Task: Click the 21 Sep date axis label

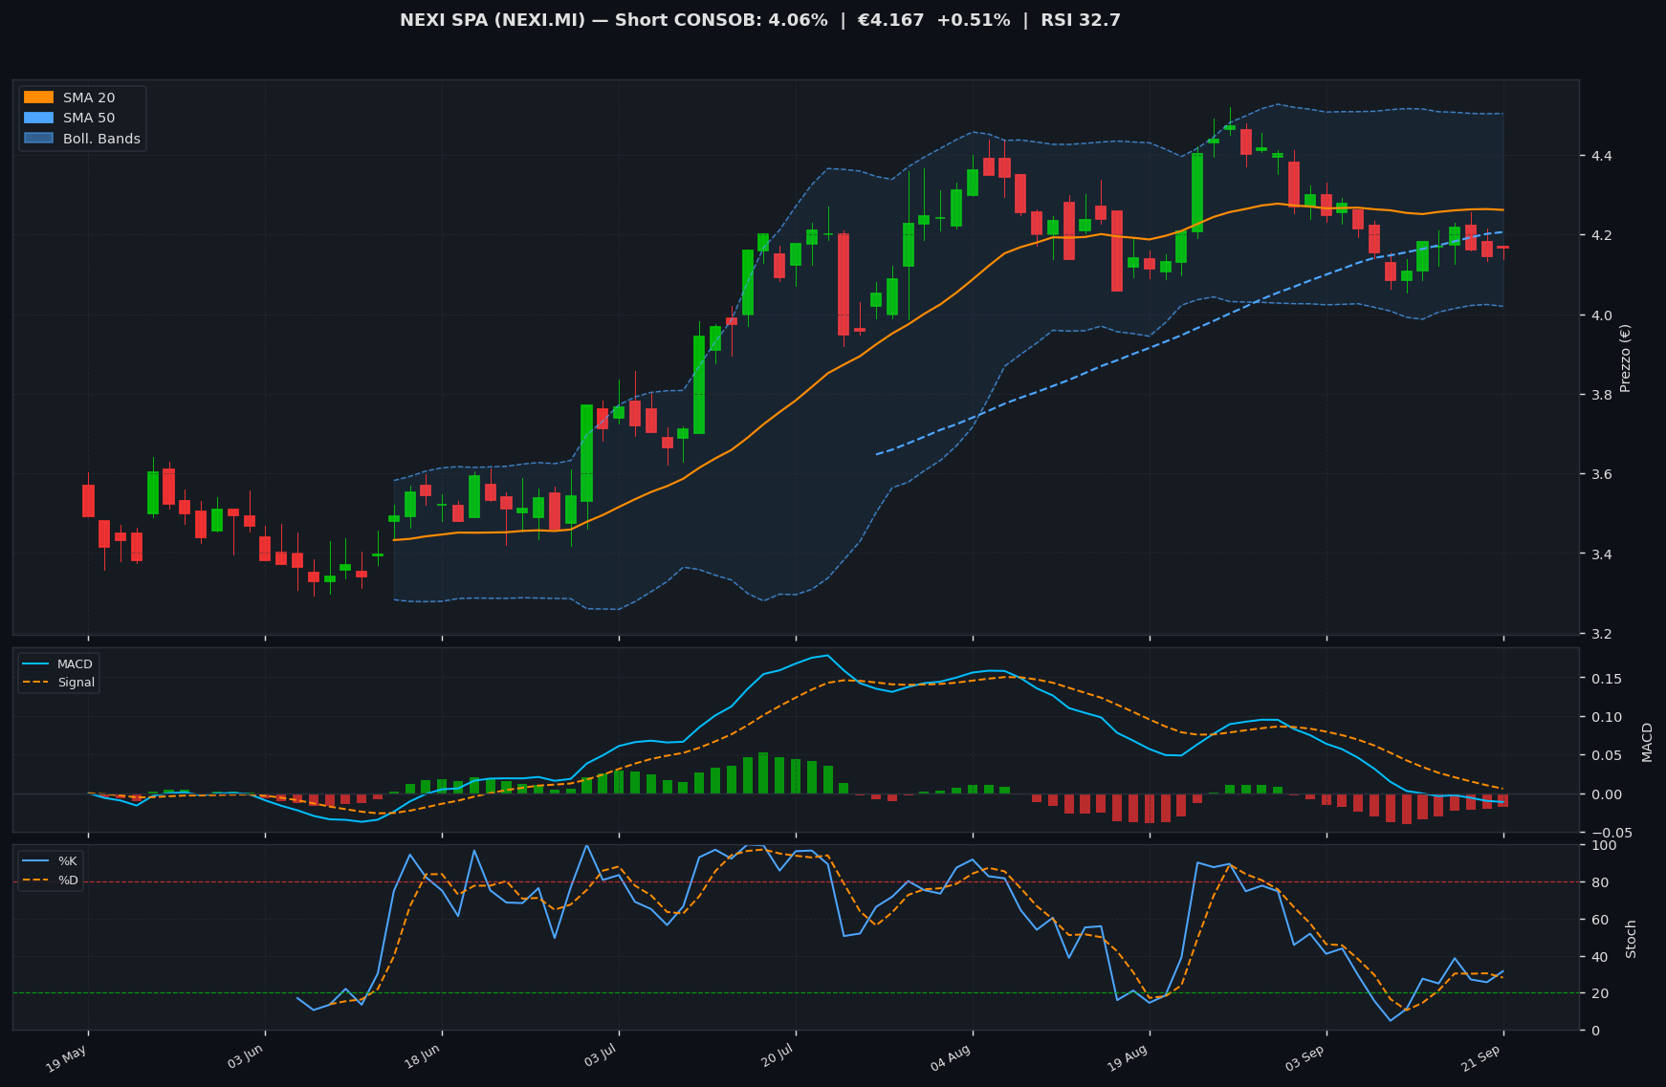Action: tap(1481, 1058)
